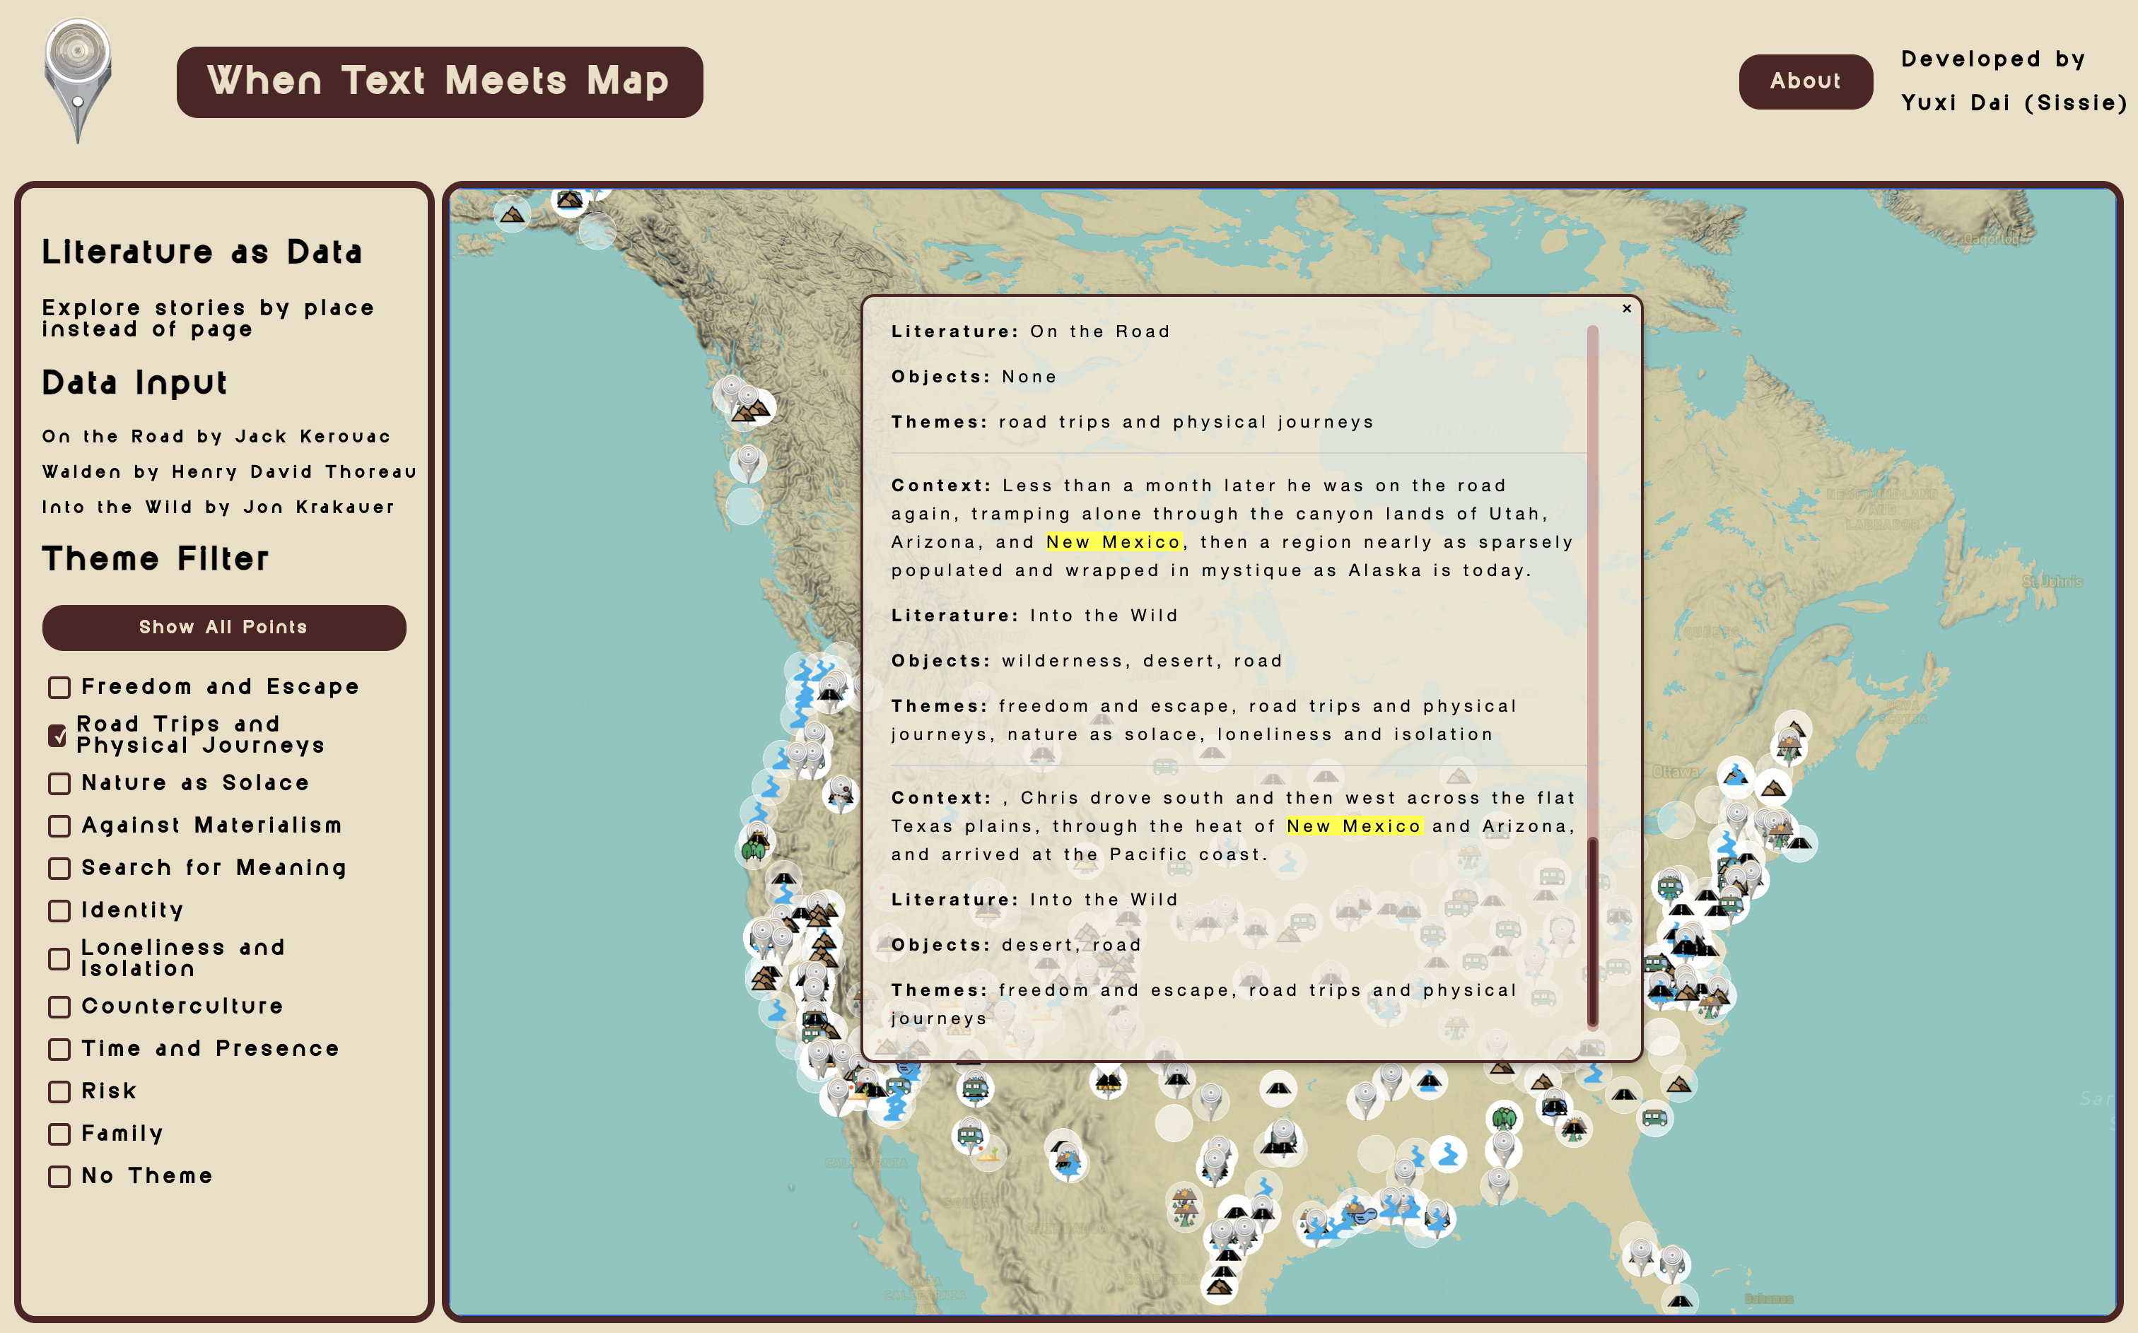
Task: Select sunset road with pines marker near Georgia
Action: click(1574, 1127)
